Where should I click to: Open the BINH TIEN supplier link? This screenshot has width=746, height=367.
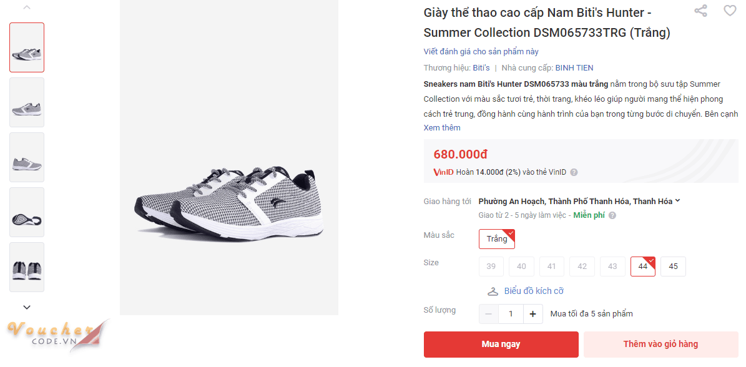pos(574,68)
